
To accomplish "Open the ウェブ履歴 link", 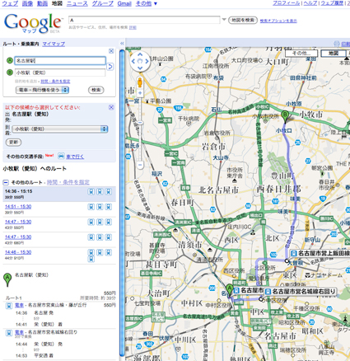I will click(x=332, y=3).
